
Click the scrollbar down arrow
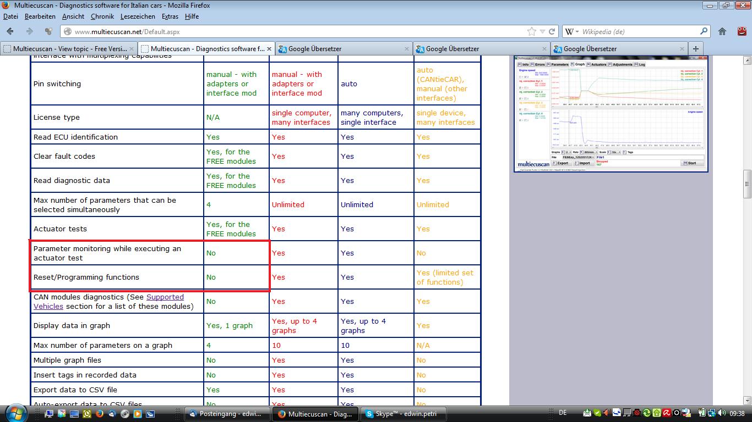point(747,402)
